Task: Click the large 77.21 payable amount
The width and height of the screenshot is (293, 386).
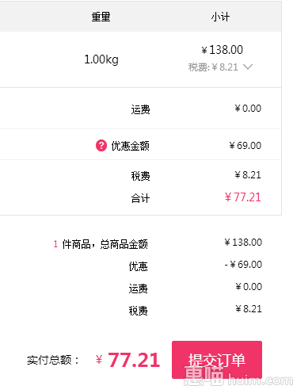Action: tap(134, 360)
